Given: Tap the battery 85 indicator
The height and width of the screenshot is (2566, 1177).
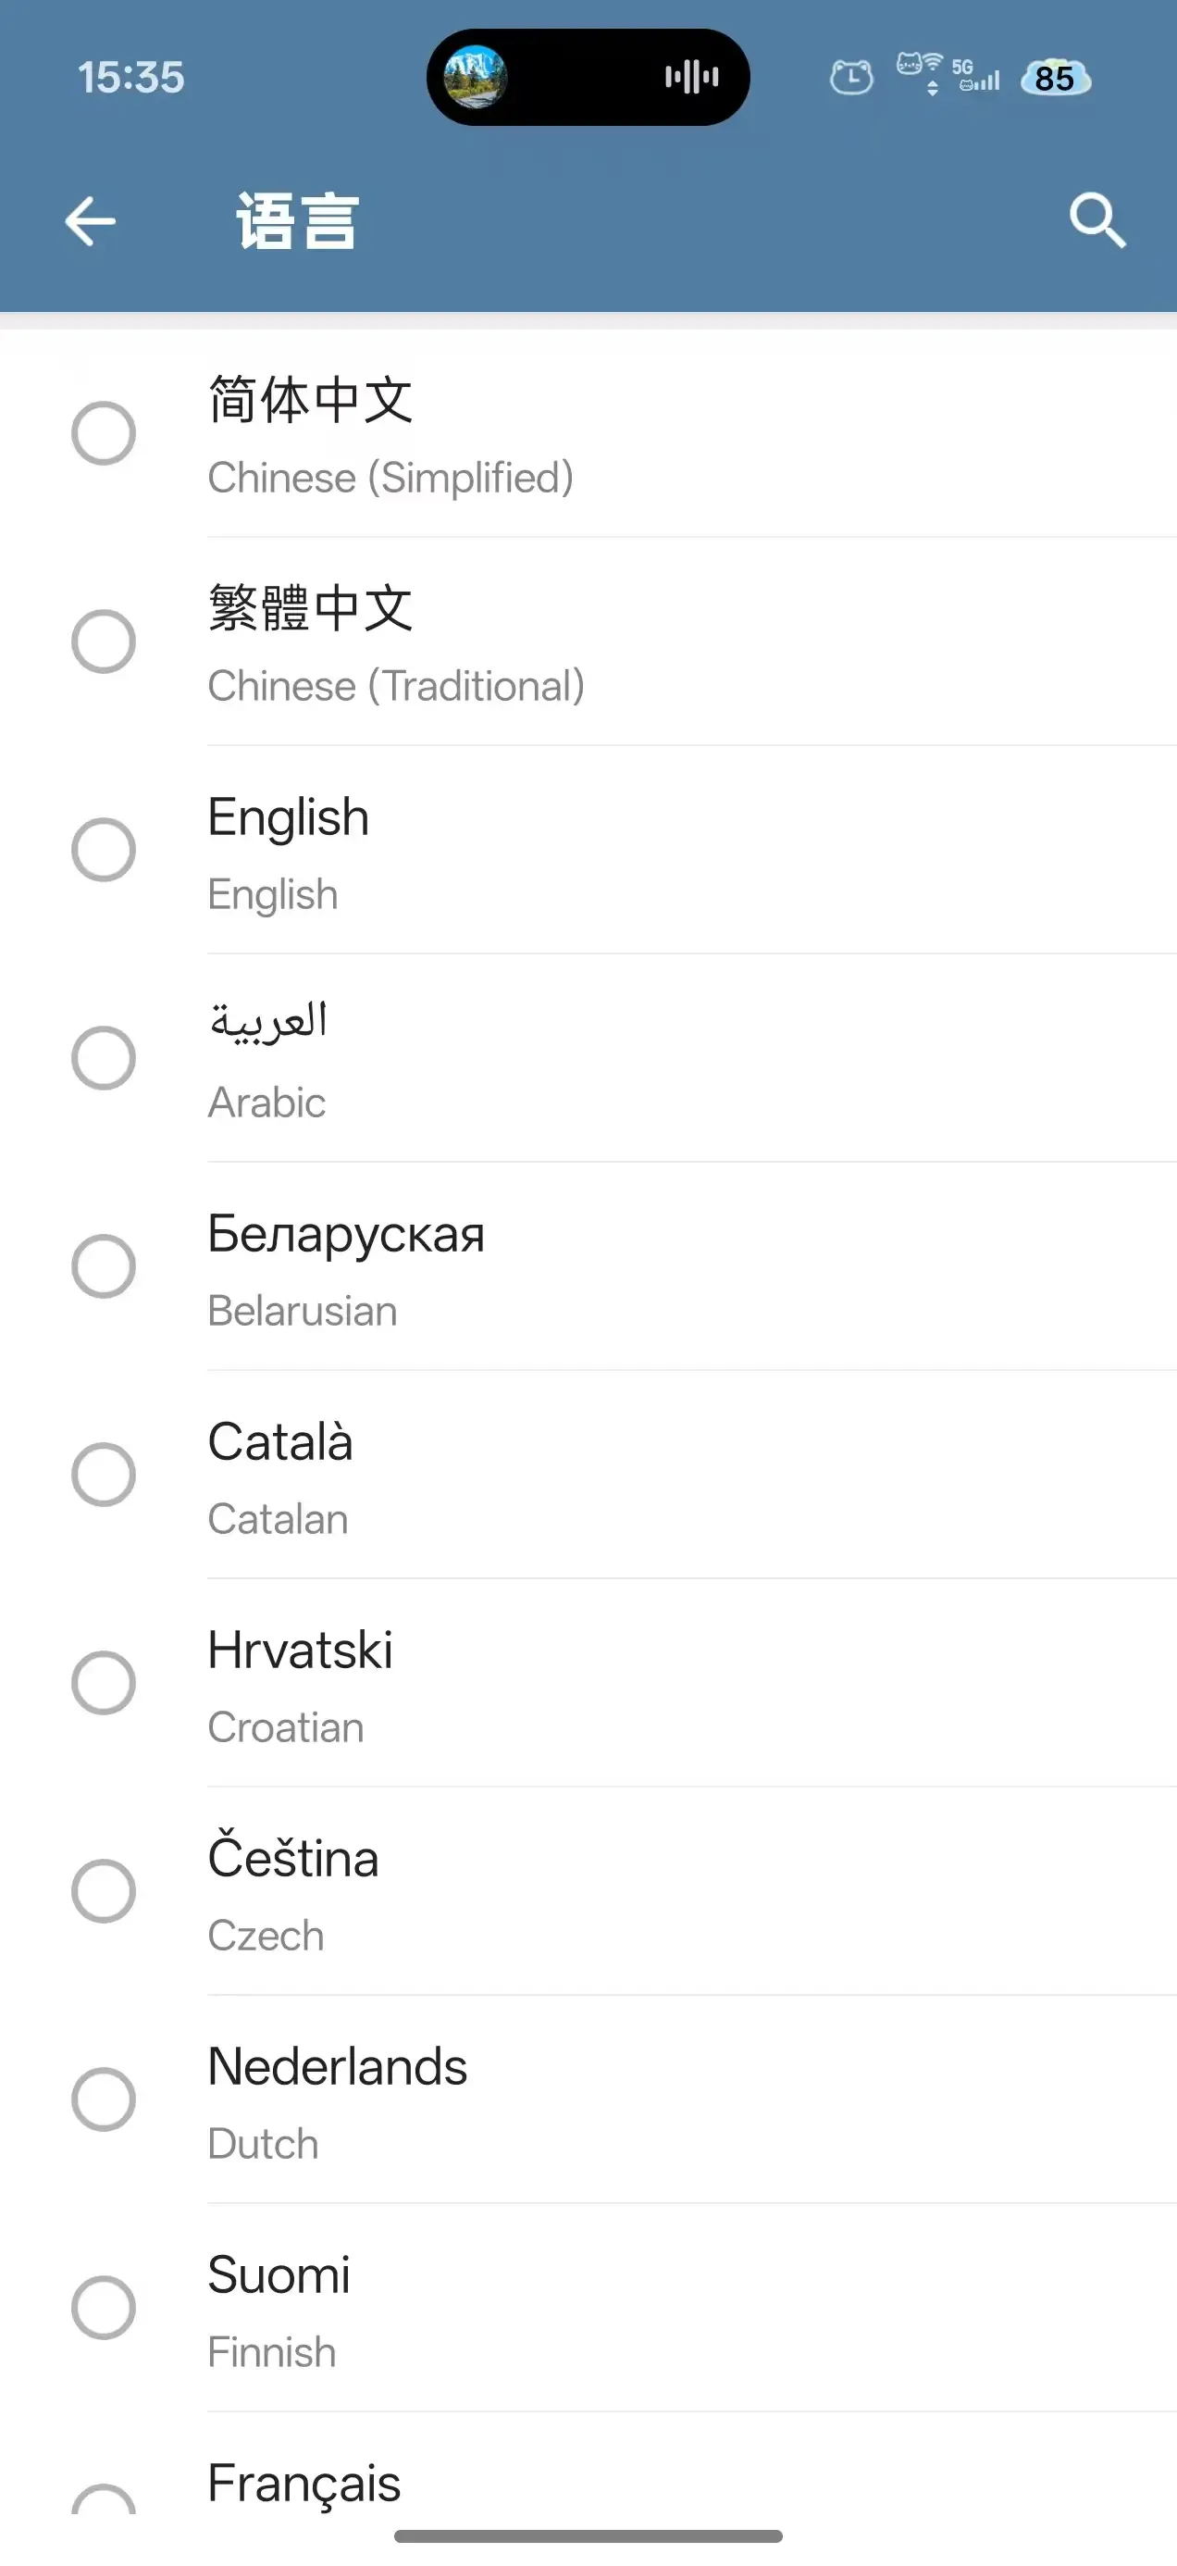Looking at the screenshot, I should [1056, 78].
